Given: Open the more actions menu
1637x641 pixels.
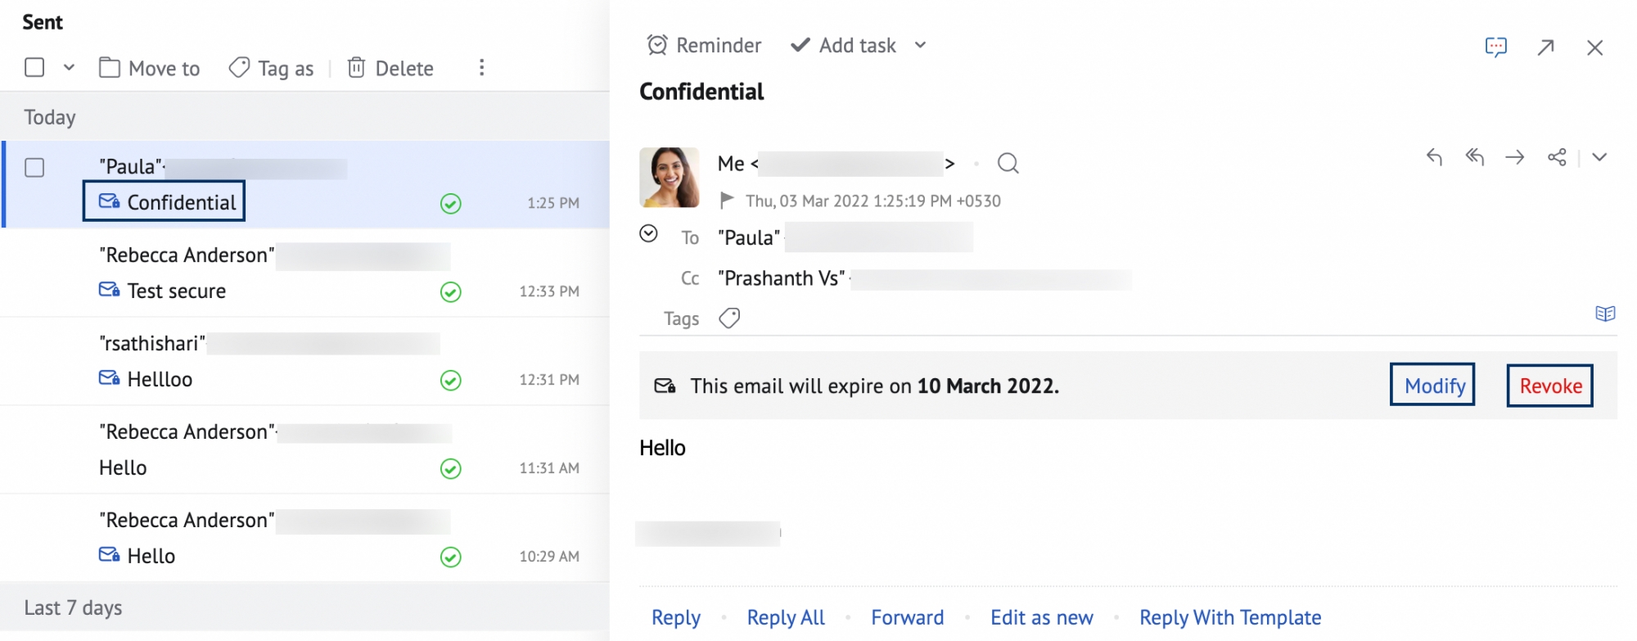Looking at the screenshot, I should click(481, 68).
